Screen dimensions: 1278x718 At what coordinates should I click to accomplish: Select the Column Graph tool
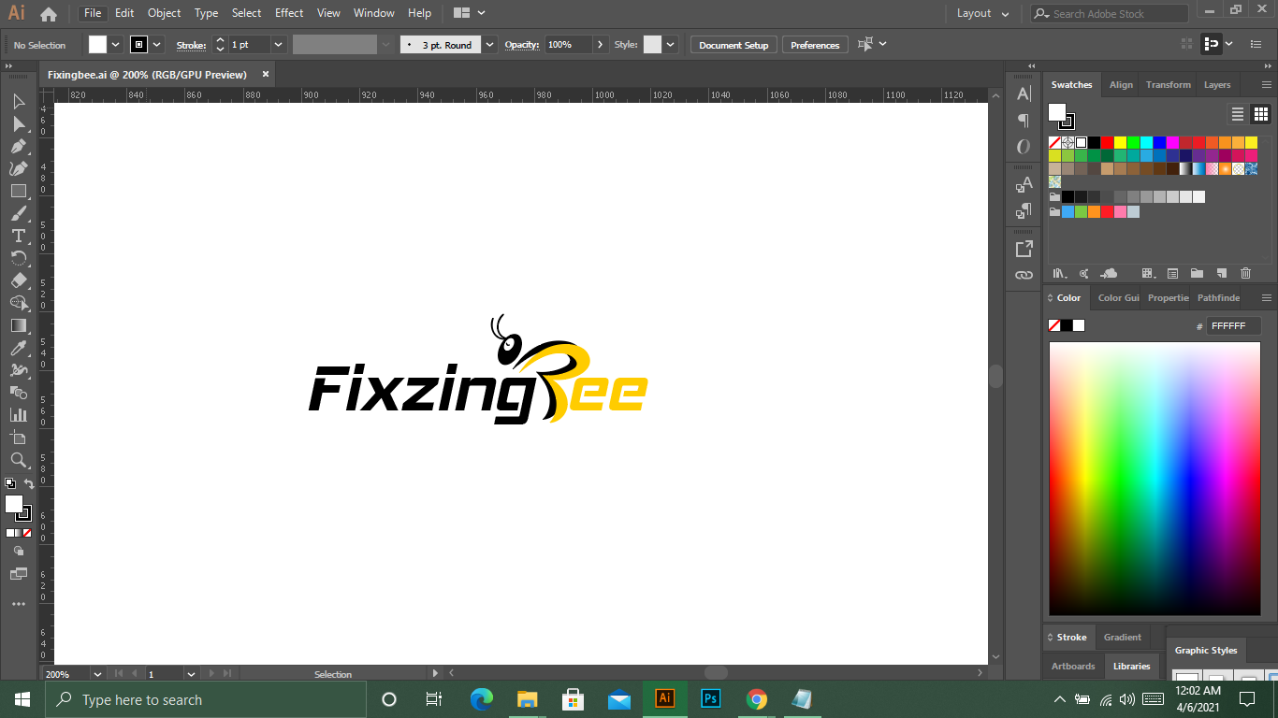18,415
